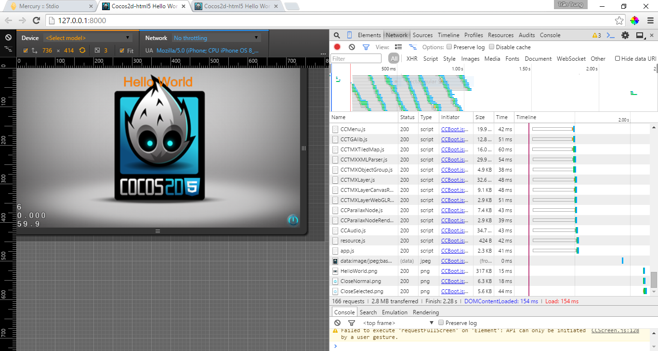Open the Device Select model dropdown
The width and height of the screenshot is (658, 351).
88,38
